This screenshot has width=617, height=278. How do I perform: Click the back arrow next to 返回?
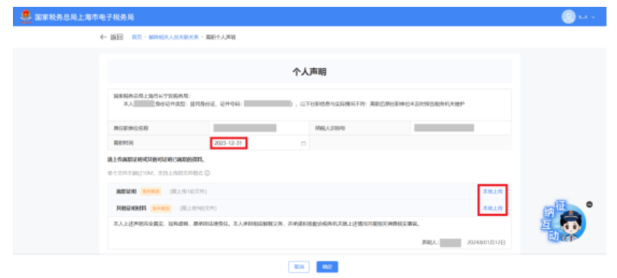[103, 37]
